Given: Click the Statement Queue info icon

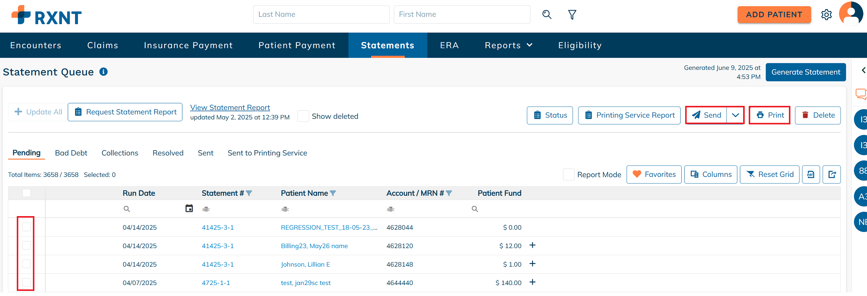Looking at the screenshot, I should pyautogui.click(x=104, y=71).
